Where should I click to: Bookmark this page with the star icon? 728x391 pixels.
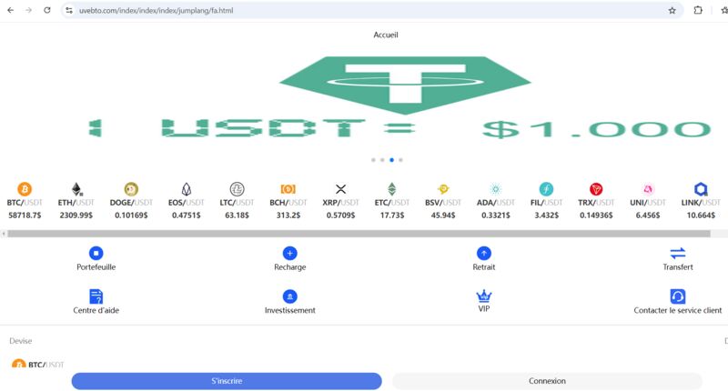[672, 10]
